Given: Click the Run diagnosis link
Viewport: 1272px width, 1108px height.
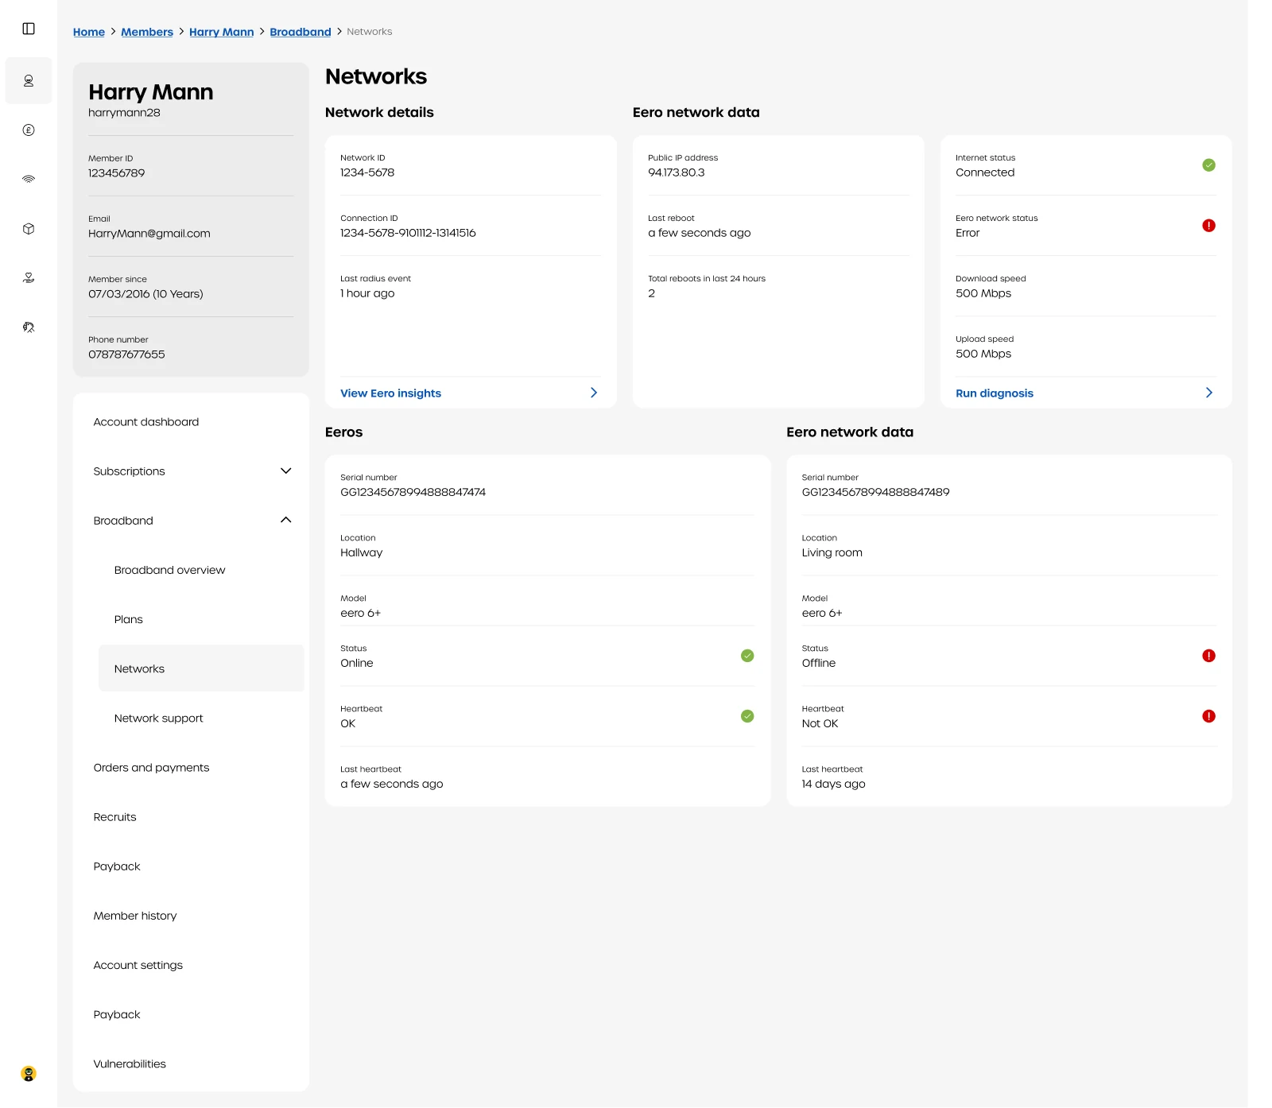Looking at the screenshot, I should click(995, 393).
